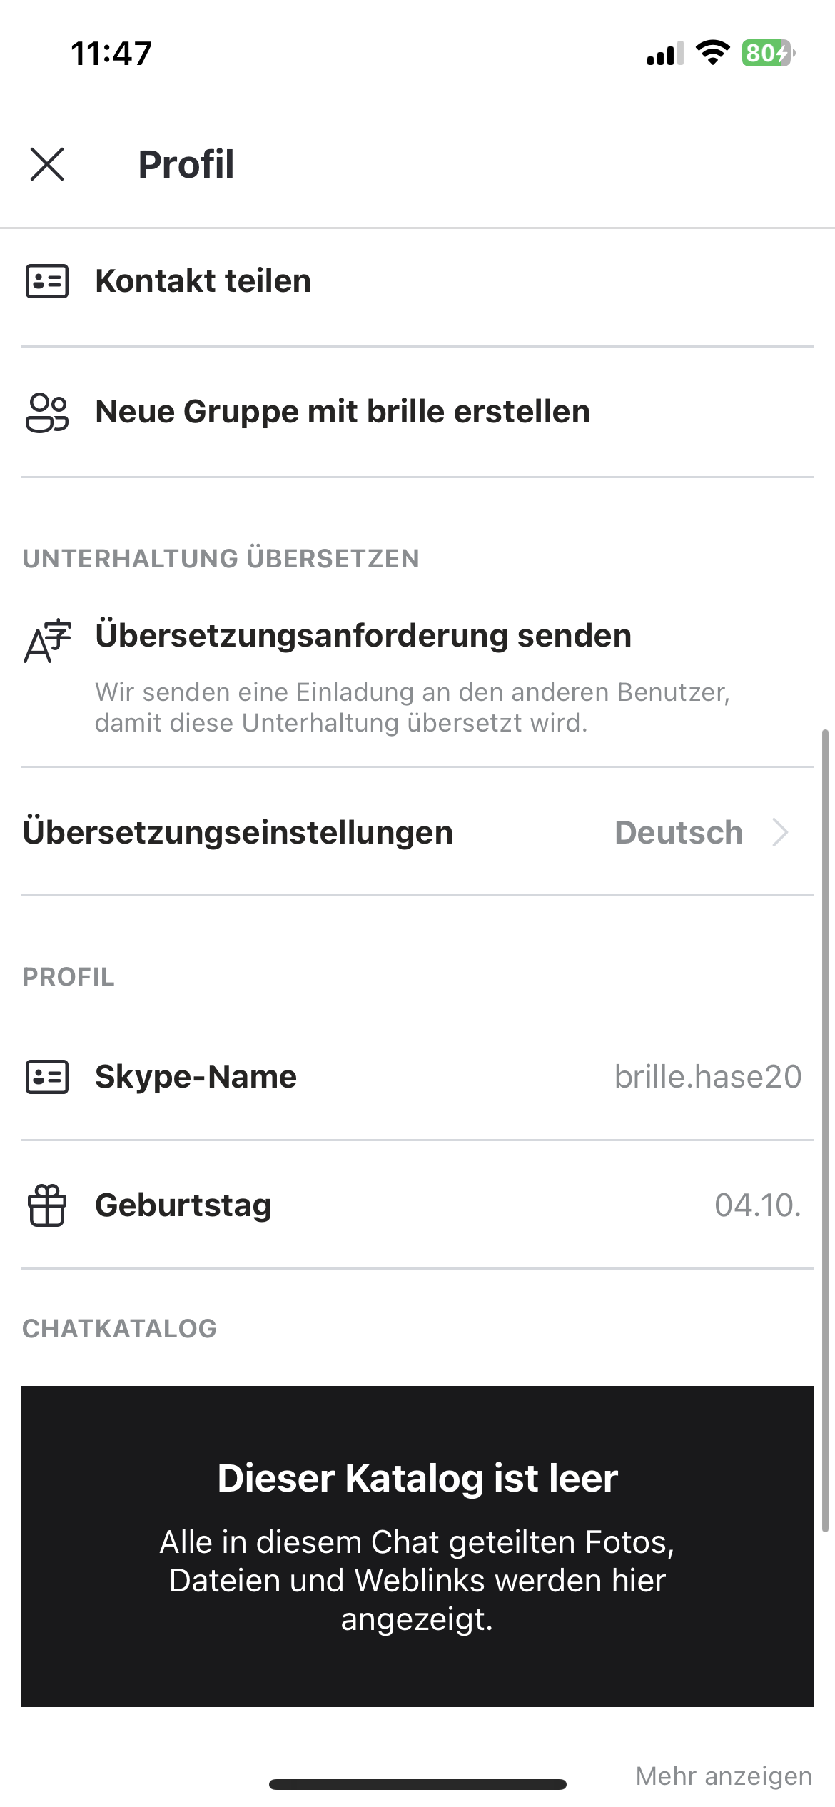The image size is (835, 1807).
Task: Tap the Geburtstag gift icon
Action: coord(47,1205)
